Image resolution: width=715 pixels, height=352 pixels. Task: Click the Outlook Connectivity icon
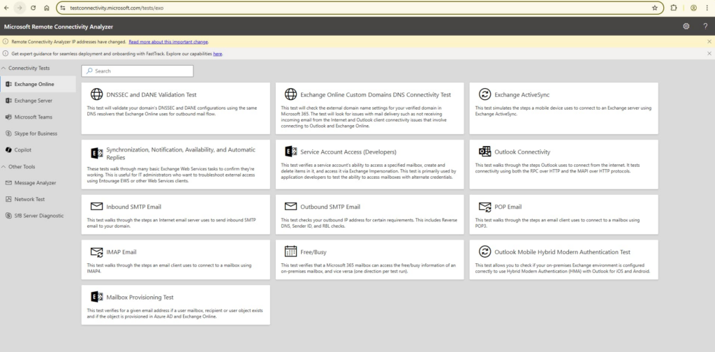click(484, 152)
